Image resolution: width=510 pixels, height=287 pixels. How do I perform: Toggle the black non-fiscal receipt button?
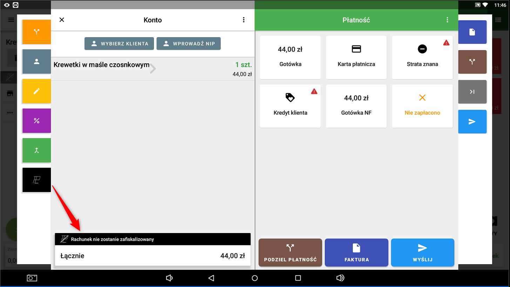36,180
